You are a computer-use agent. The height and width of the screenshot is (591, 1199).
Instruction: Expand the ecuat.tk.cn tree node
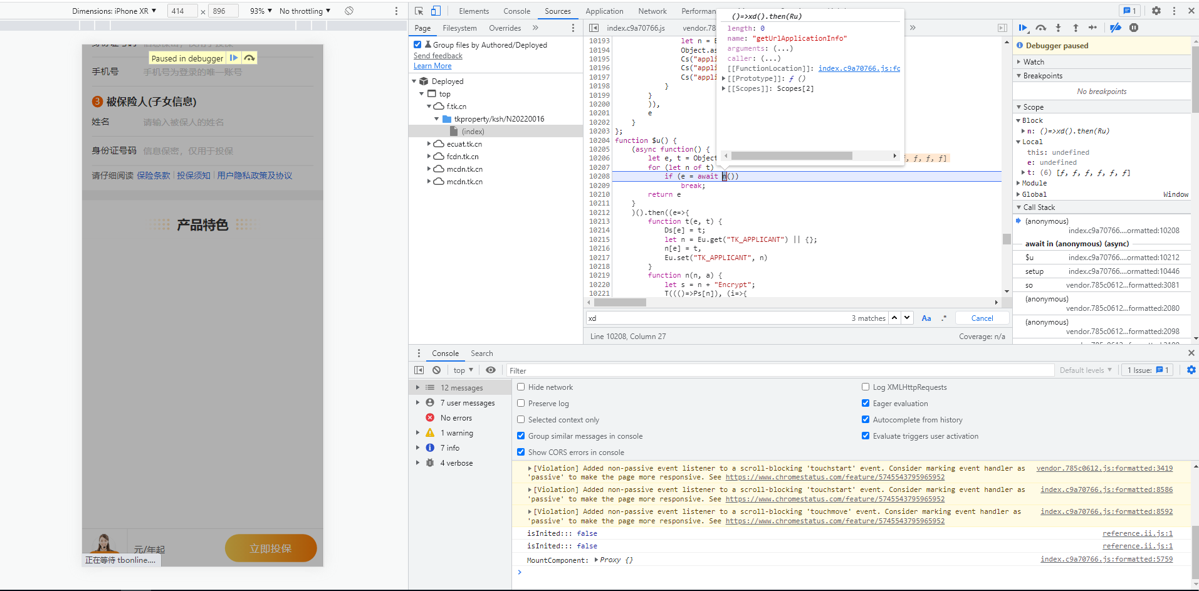pos(429,144)
